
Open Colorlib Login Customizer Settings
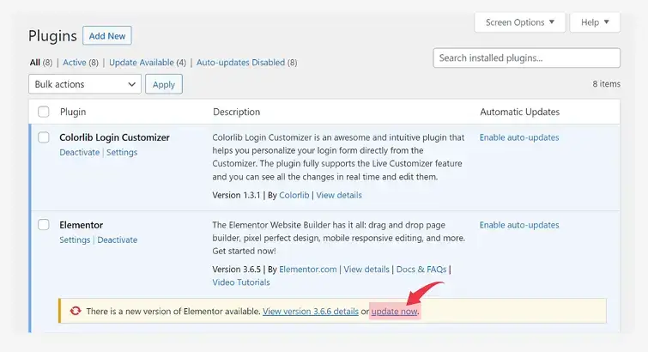click(x=122, y=152)
